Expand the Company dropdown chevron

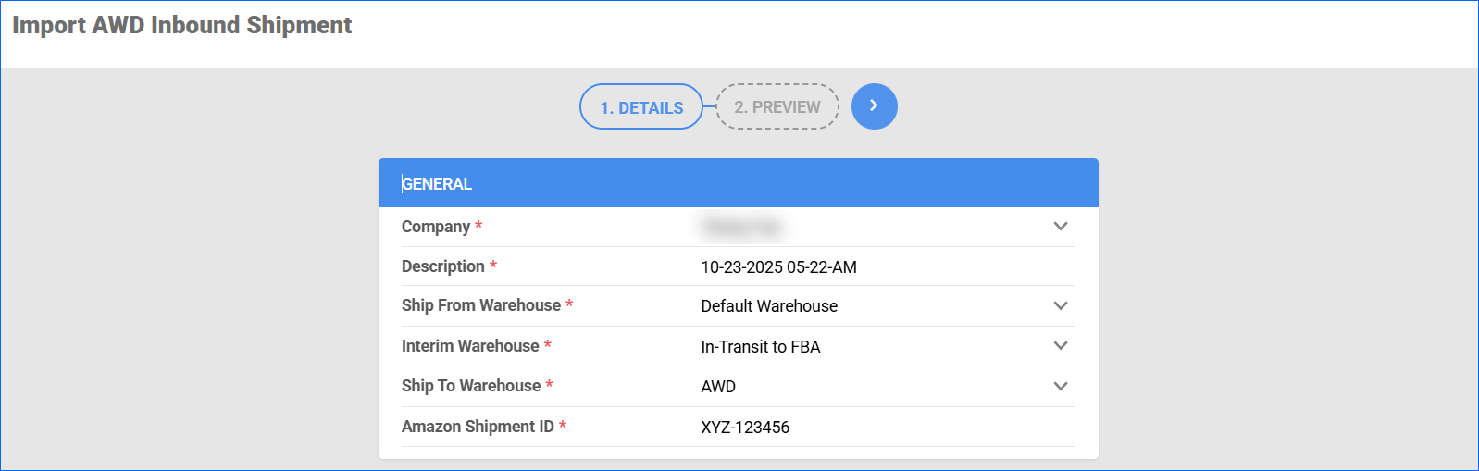click(1061, 227)
